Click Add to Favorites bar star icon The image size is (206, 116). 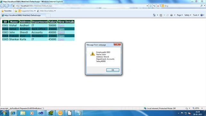tap(16, 11)
